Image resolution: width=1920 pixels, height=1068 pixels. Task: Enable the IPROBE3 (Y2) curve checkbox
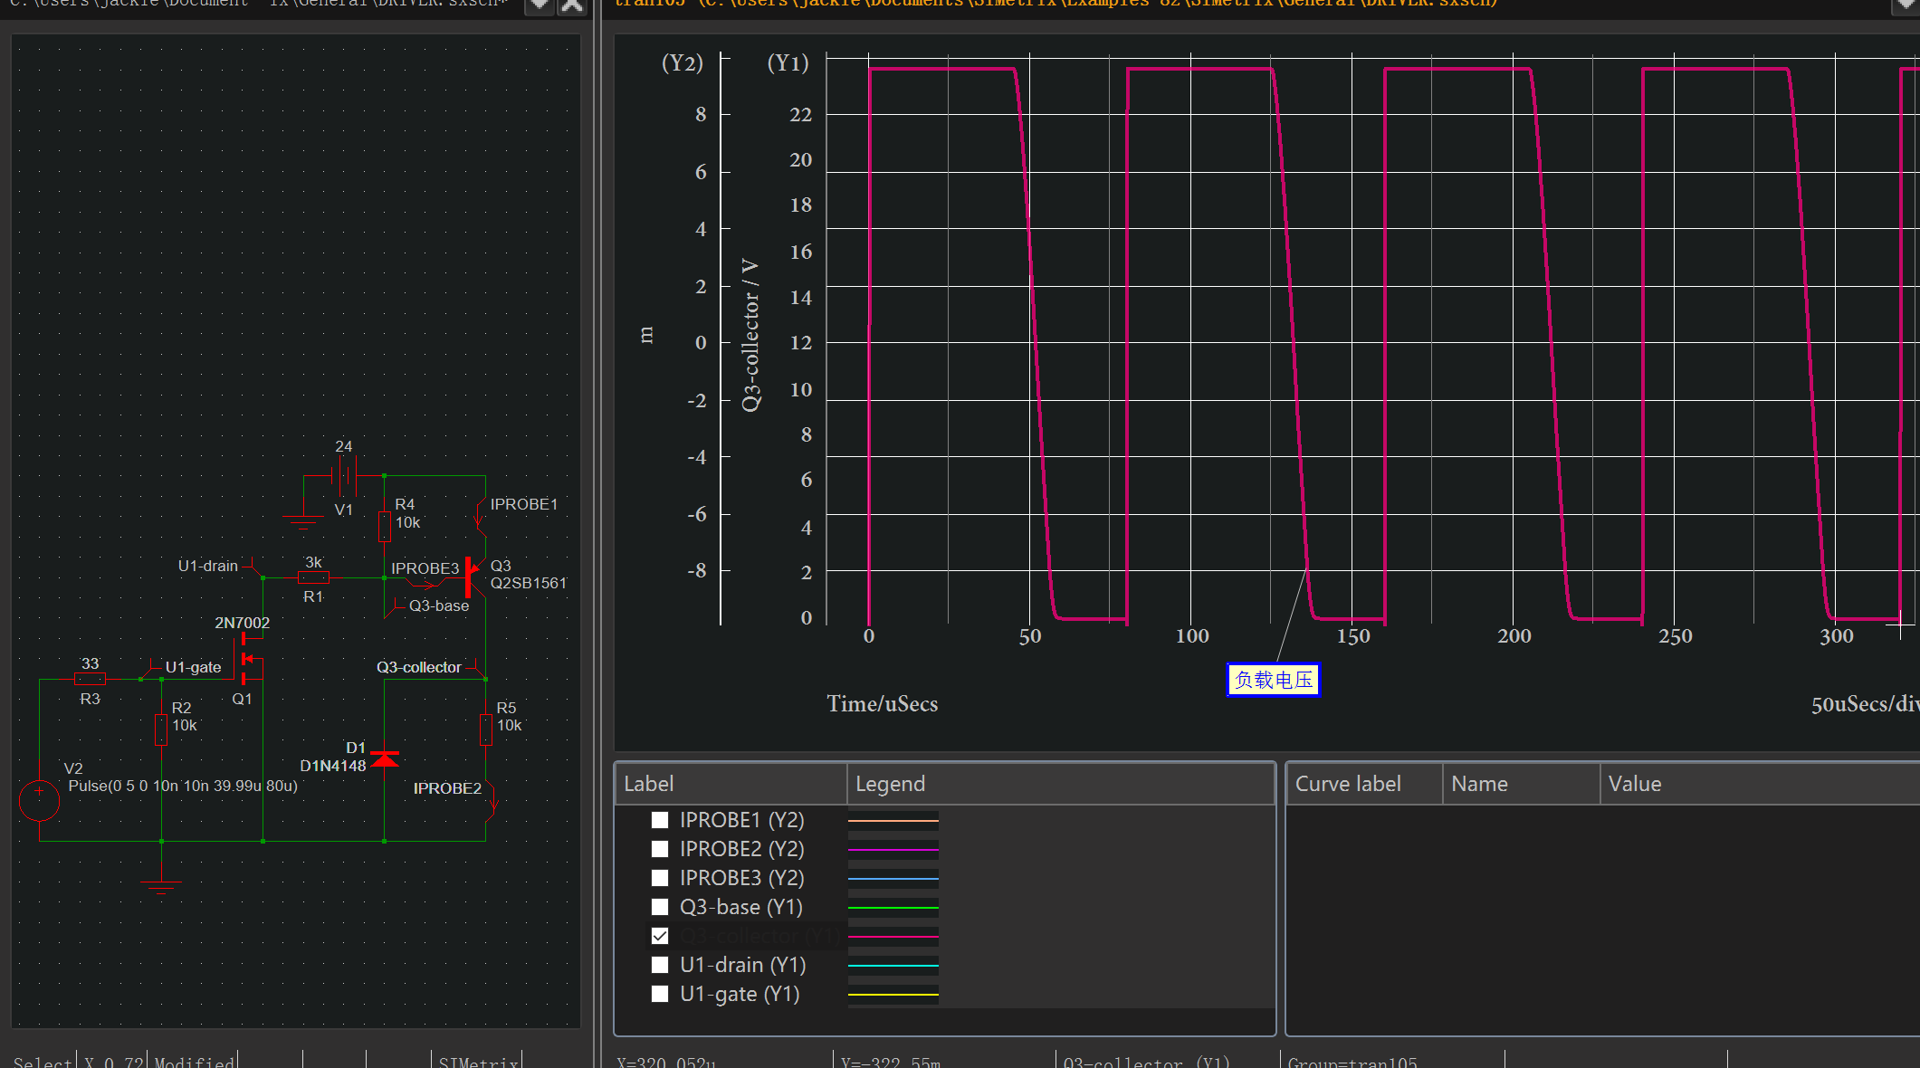[x=660, y=878]
